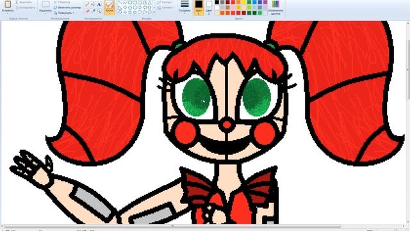Choose the Right arrow shape

click(140, 8)
